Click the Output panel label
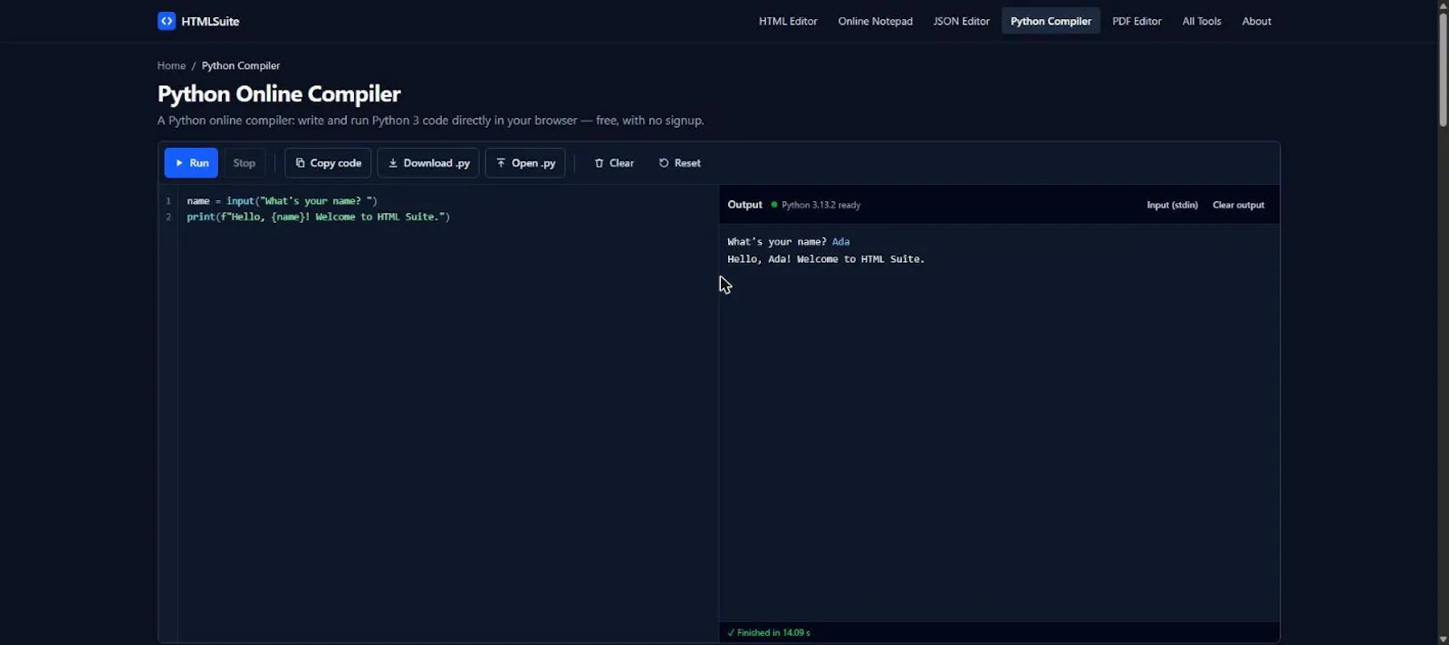The height and width of the screenshot is (645, 1449). [744, 205]
